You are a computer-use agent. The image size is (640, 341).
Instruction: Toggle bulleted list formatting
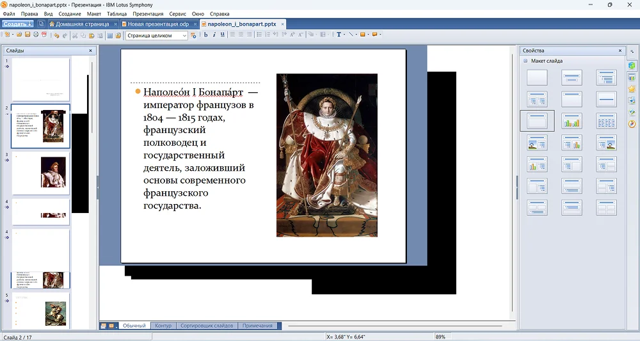(x=259, y=35)
